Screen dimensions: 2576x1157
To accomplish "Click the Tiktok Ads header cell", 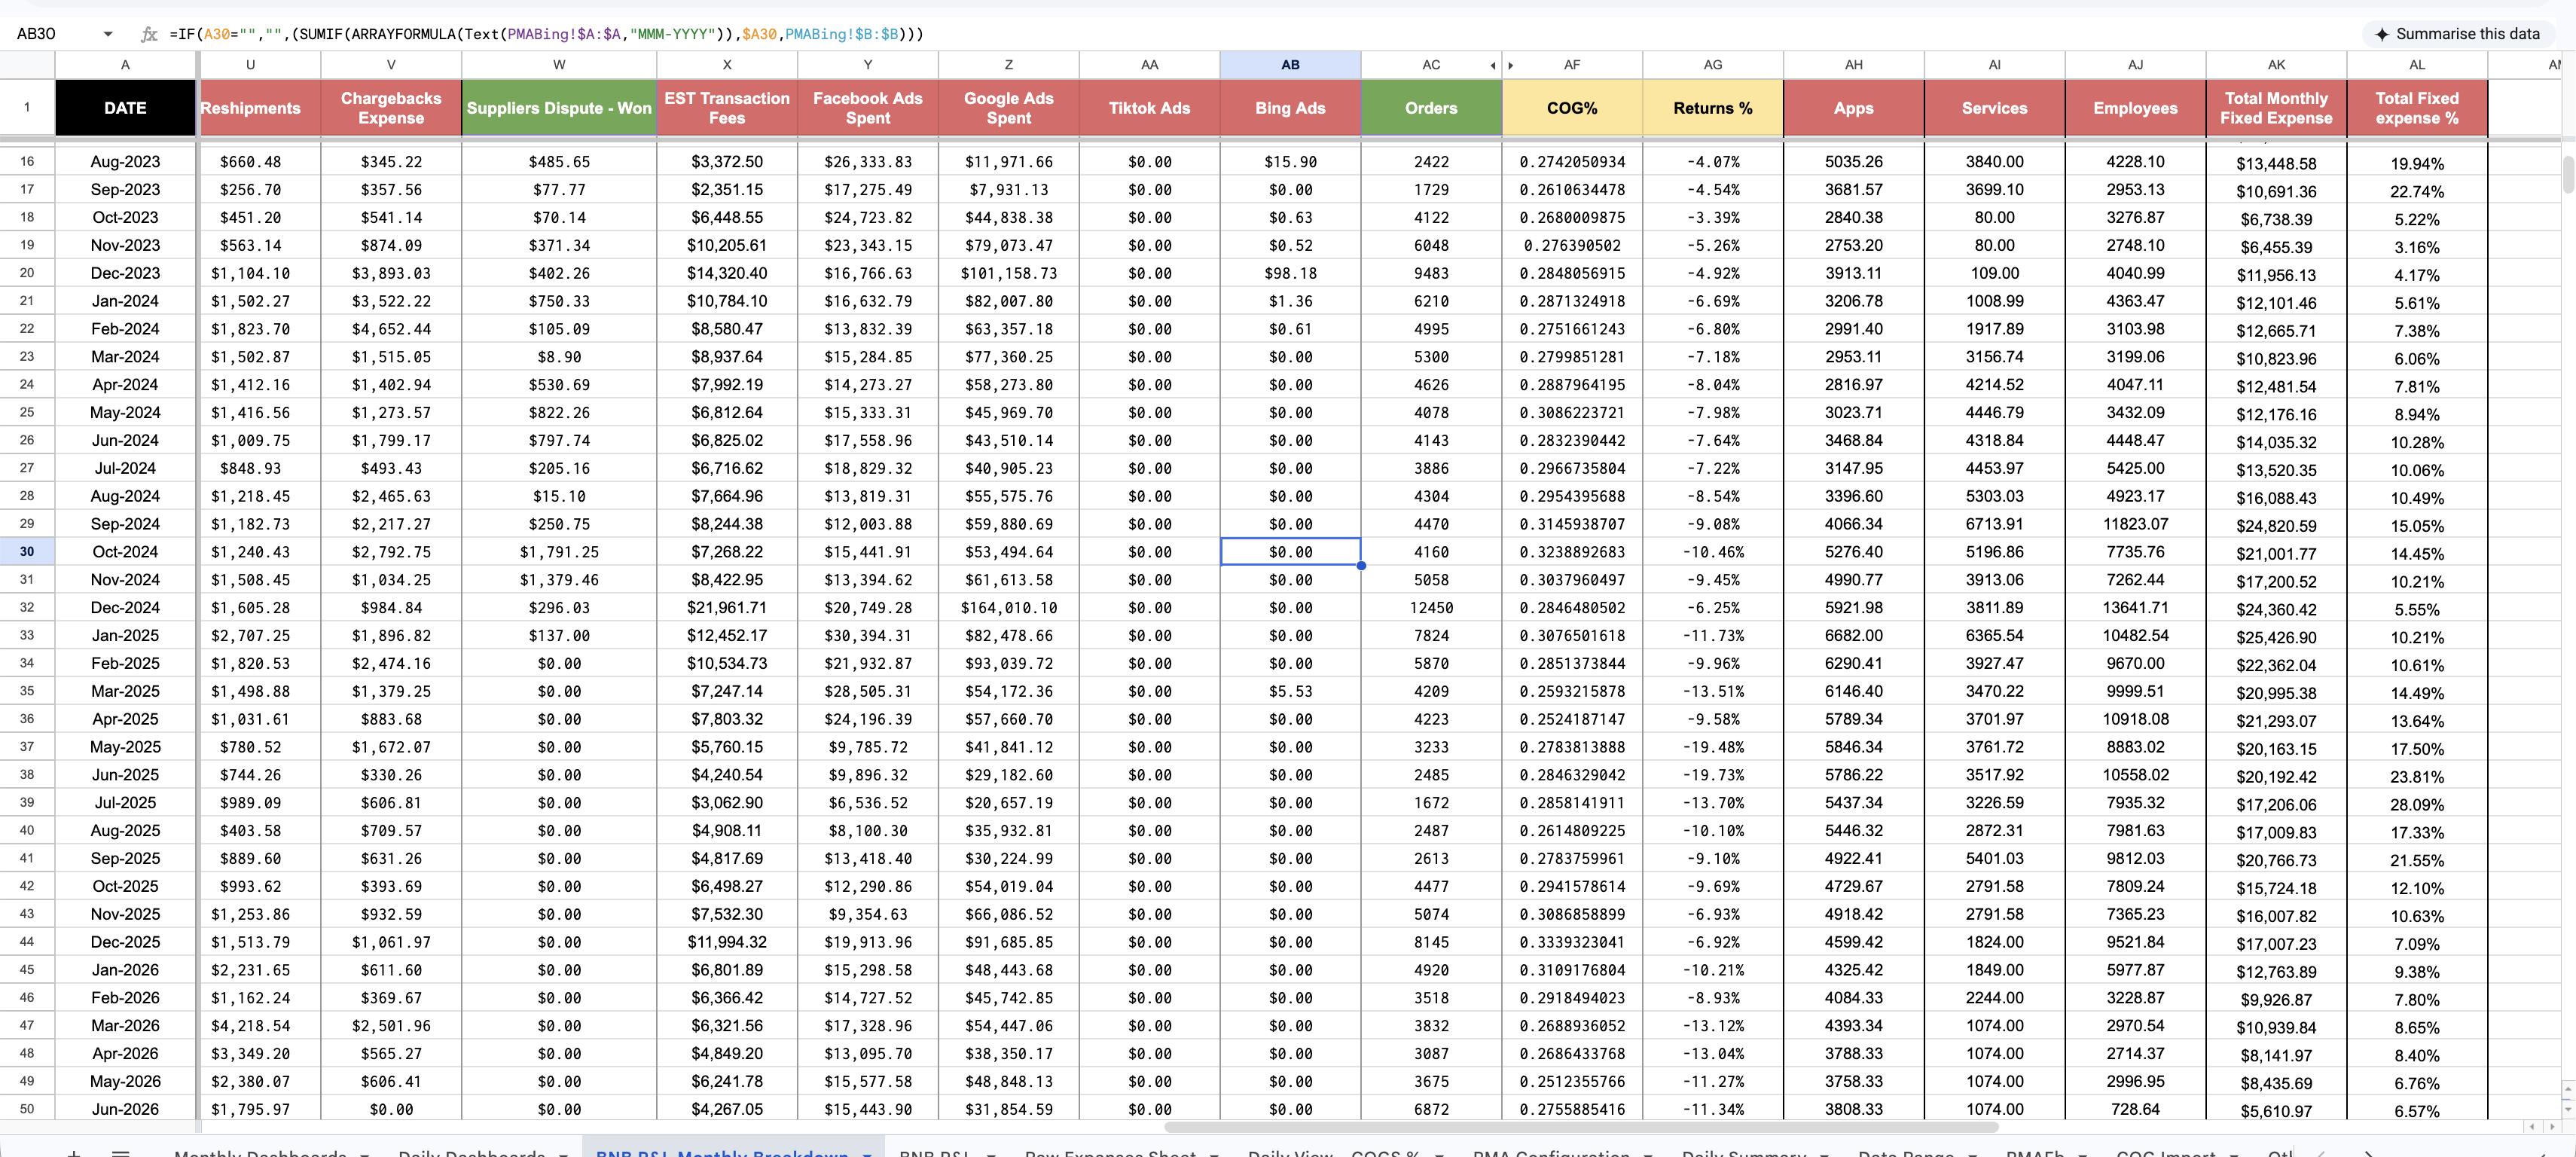I will click(x=1150, y=108).
